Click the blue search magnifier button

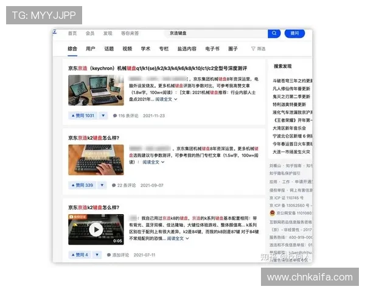coord(274,33)
